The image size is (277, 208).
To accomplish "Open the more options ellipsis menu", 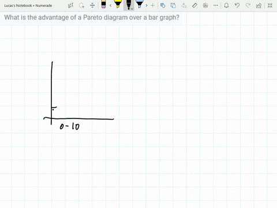I will [x=216, y=5].
